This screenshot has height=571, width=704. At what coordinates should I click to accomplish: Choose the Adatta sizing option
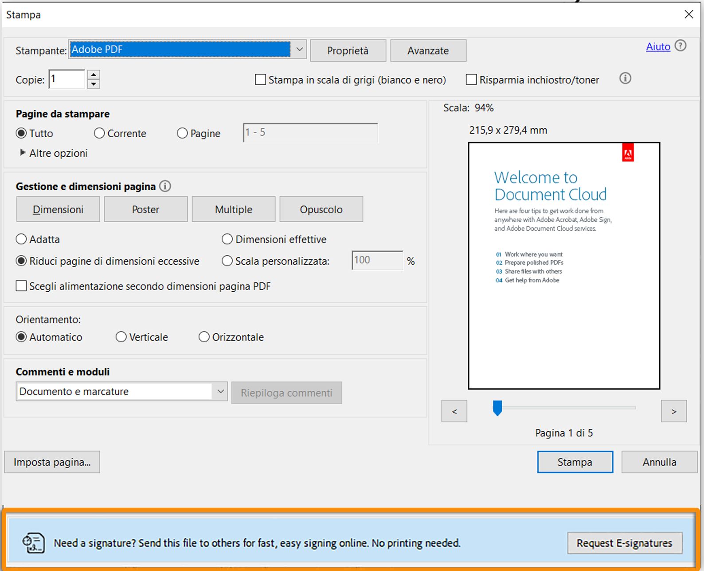21,239
